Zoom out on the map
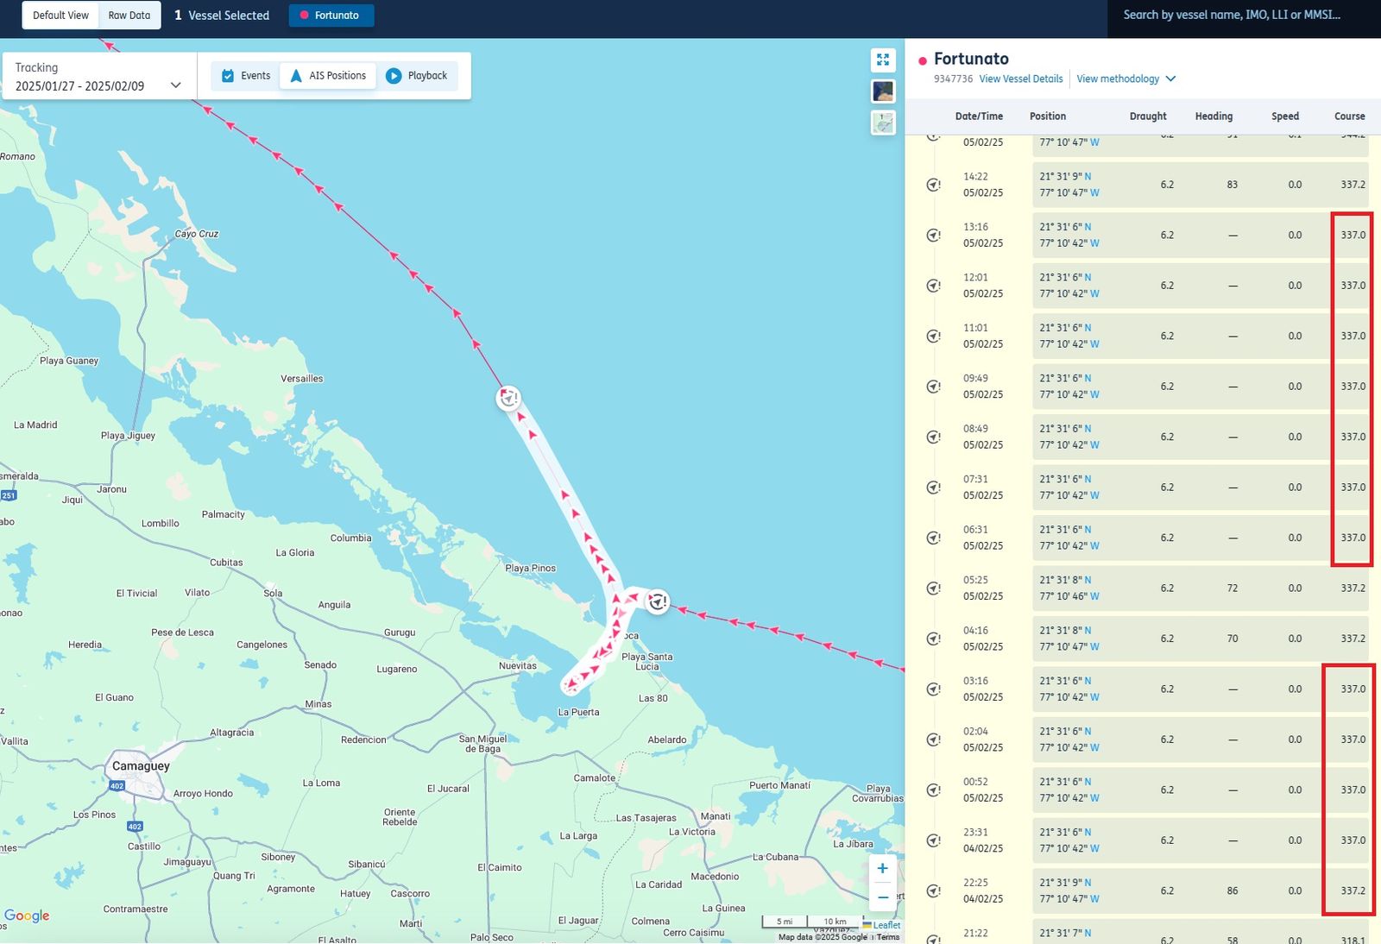 pos(882,898)
